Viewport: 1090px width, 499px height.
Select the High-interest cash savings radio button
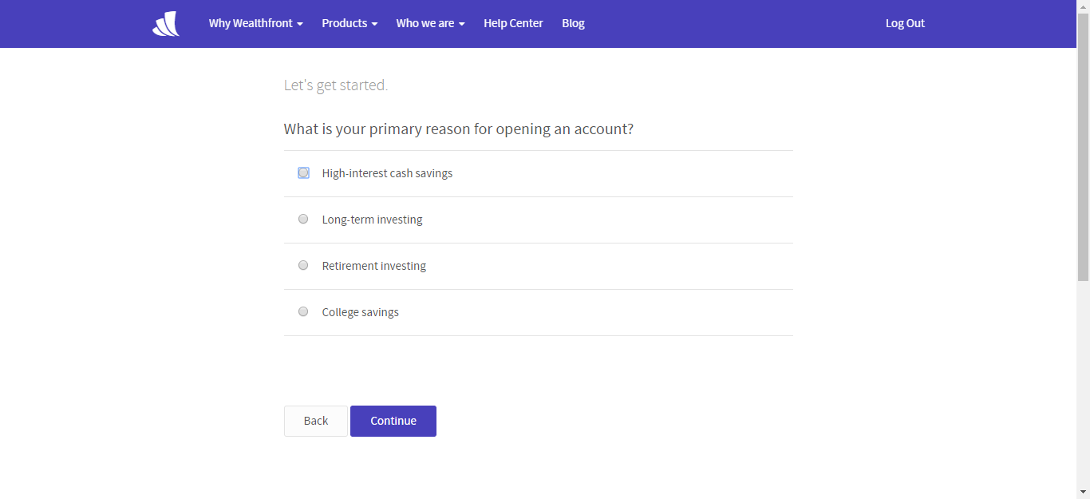click(x=303, y=173)
